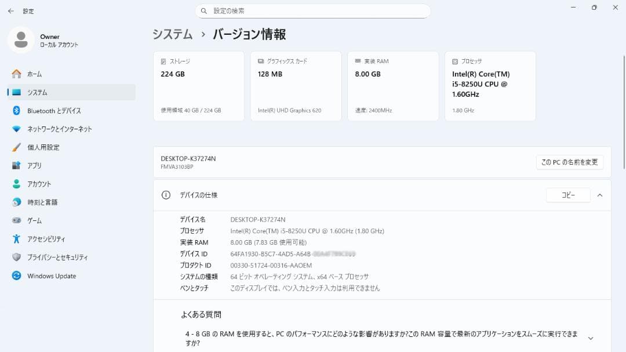The image size is (626, 352).
Task: Click the この PC の名前を変更 button
Action: click(569, 162)
